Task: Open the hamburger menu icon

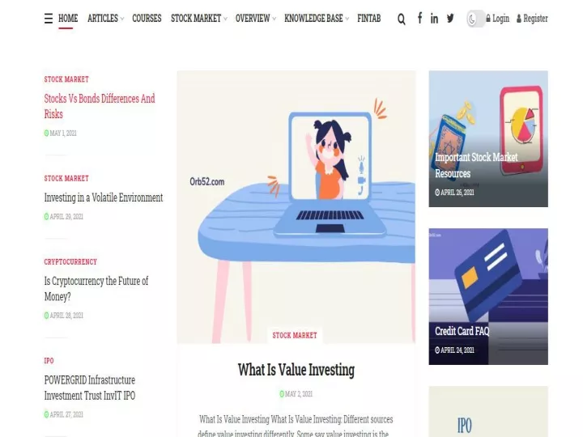Action: (49, 19)
